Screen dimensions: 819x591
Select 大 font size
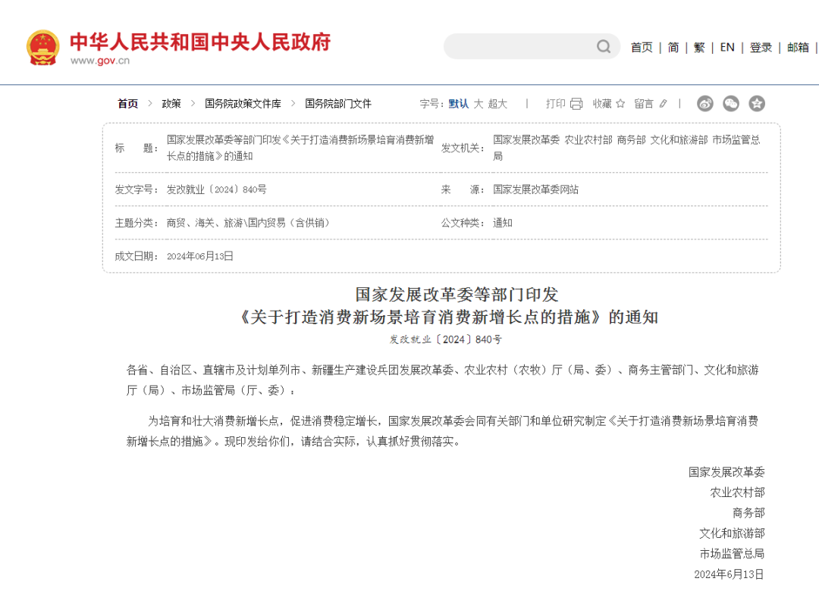479,103
